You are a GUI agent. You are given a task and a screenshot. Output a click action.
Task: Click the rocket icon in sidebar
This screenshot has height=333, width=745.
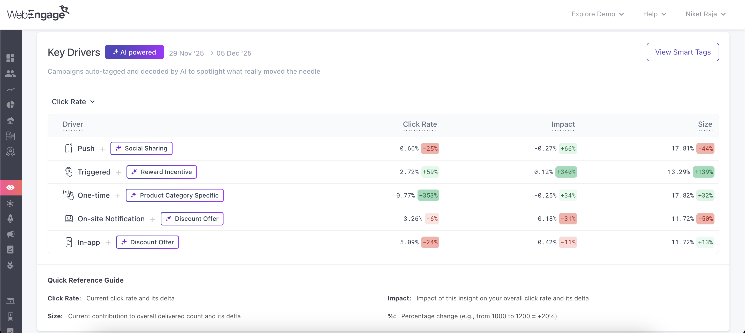coord(10,218)
